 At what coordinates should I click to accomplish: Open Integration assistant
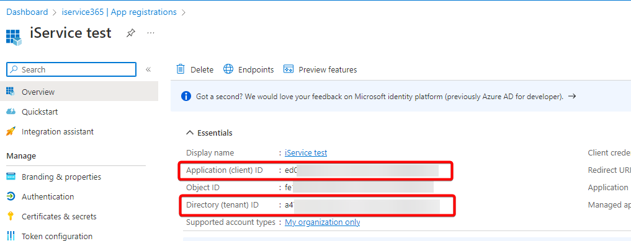(x=58, y=131)
